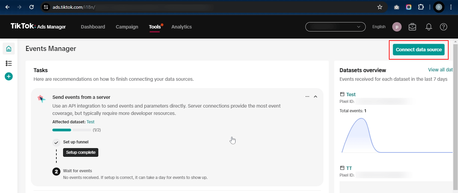
Task: Click the Connect data source button
Action: pos(418,50)
